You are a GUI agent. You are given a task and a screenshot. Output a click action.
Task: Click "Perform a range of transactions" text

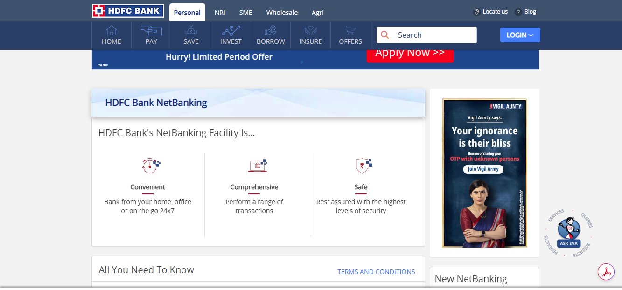pyautogui.click(x=254, y=206)
